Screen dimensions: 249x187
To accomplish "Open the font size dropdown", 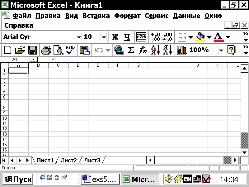I will click(x=104, y=37).
